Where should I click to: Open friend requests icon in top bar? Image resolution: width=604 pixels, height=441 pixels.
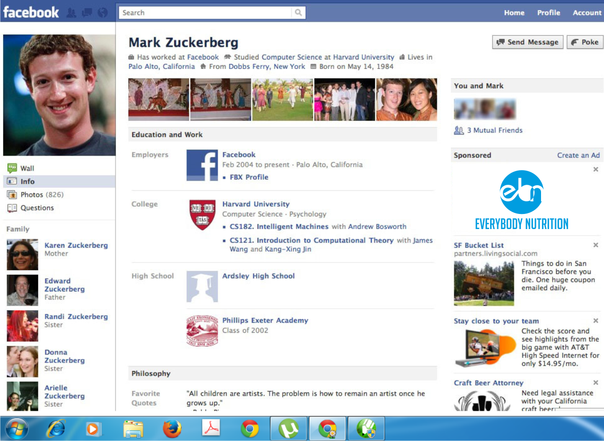tap(71, 13)
